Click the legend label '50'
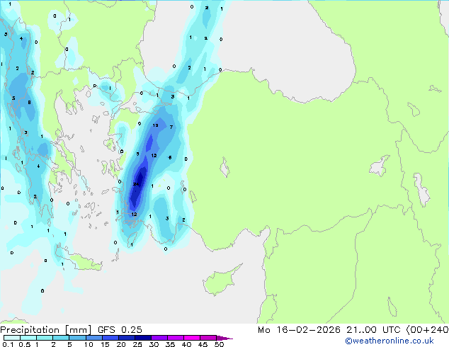Image resolution: width=449 pixels, height=347 pixels. tap(219, 344)
